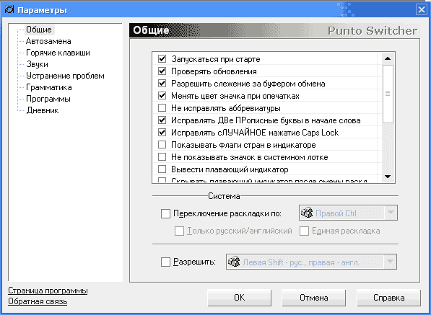Click the Отмена button
This screenshot has height=315, width=431.
pos(314,298)
